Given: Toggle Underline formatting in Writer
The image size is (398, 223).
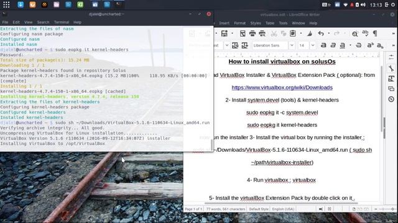Looking at the screenshot, I should pyautogui.click(x=343, y=45).
